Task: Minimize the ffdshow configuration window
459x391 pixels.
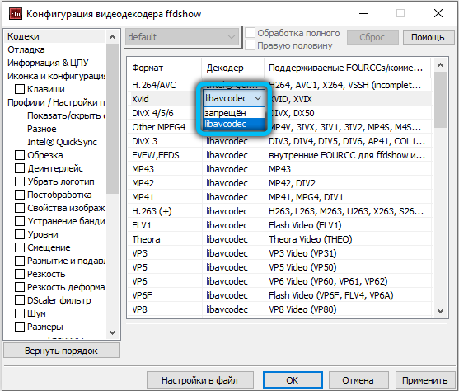Action: click(363, 13)
